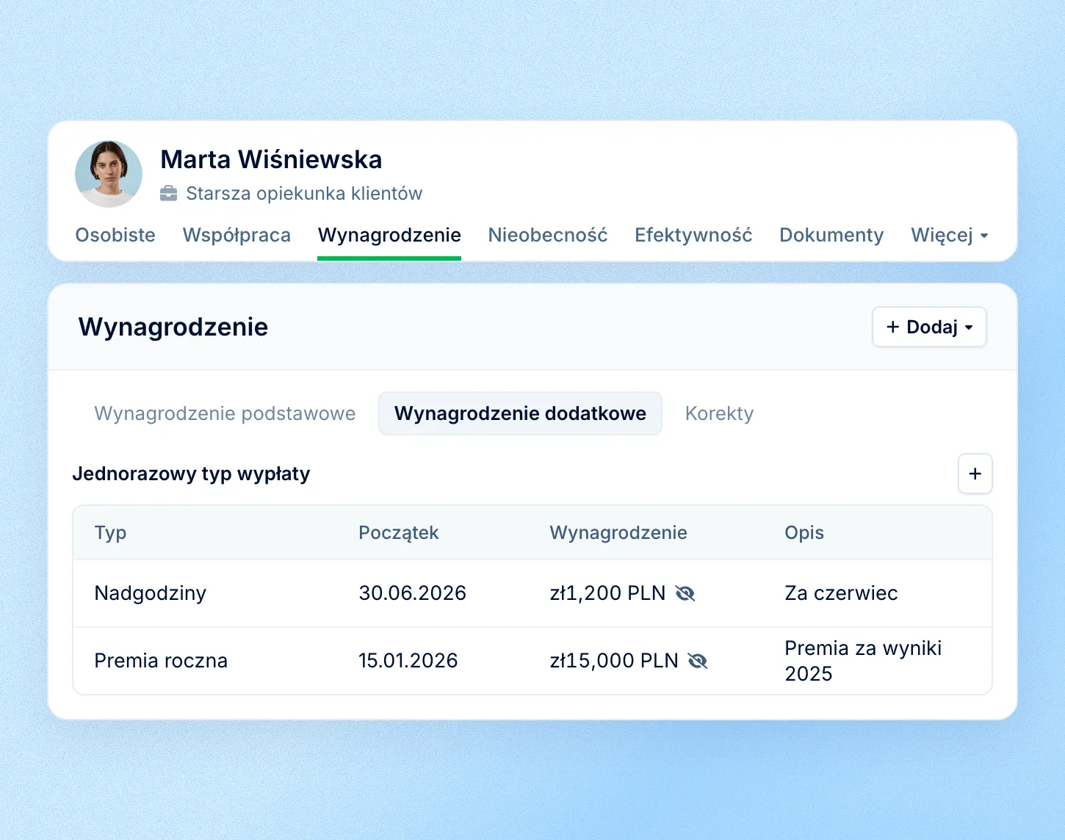
Task: Open the Osobiste tab
Action: [115, 235]
